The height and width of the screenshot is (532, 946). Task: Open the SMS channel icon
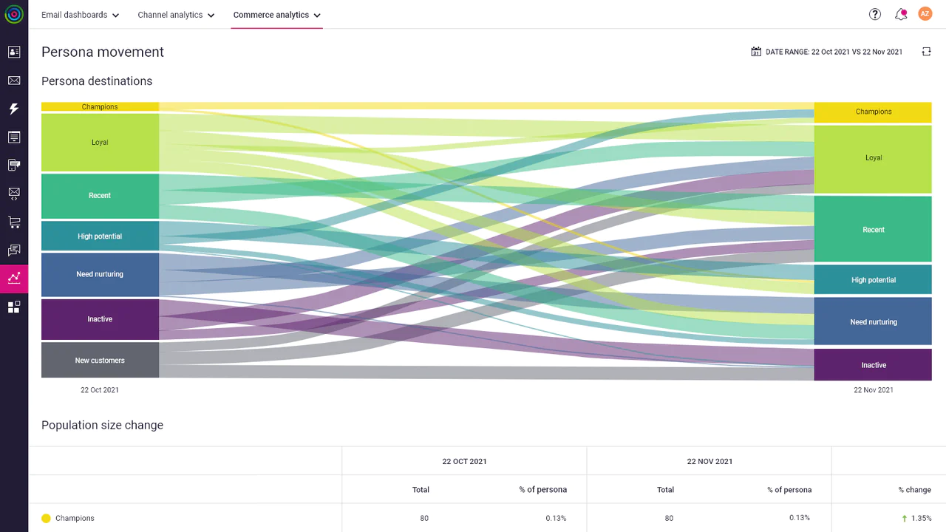[x=14, y=165]
